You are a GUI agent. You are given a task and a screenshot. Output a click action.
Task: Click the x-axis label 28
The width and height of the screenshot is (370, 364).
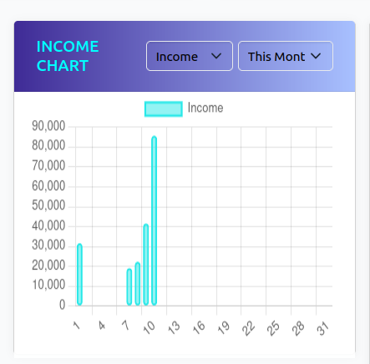[x=298, y=328]
